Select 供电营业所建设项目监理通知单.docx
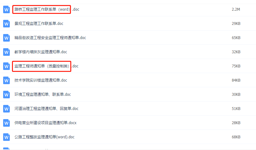 (45, 123)
